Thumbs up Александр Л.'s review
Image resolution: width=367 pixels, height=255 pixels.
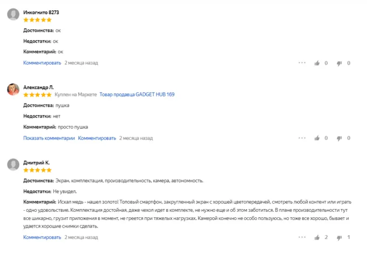pyautogui.click(x=317, y=138)
